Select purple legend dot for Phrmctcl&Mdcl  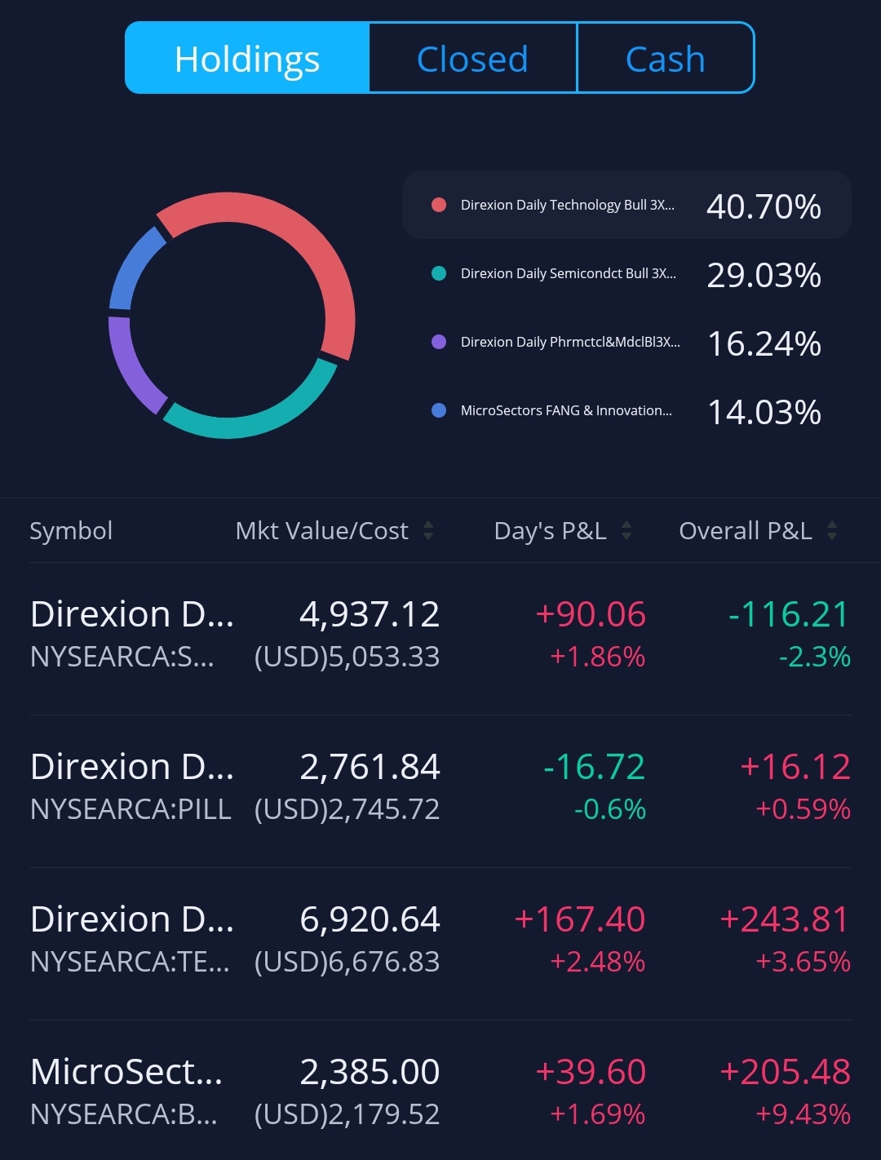click(x=439, y=342)
